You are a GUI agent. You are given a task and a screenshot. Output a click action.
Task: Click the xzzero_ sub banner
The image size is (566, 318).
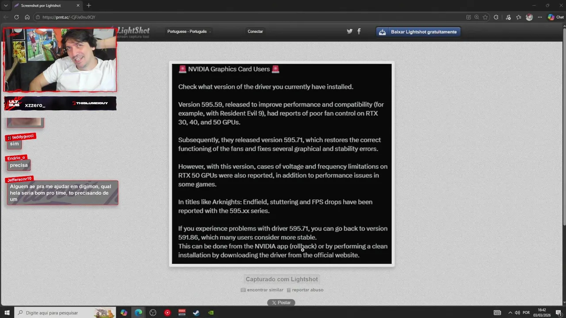60,103
